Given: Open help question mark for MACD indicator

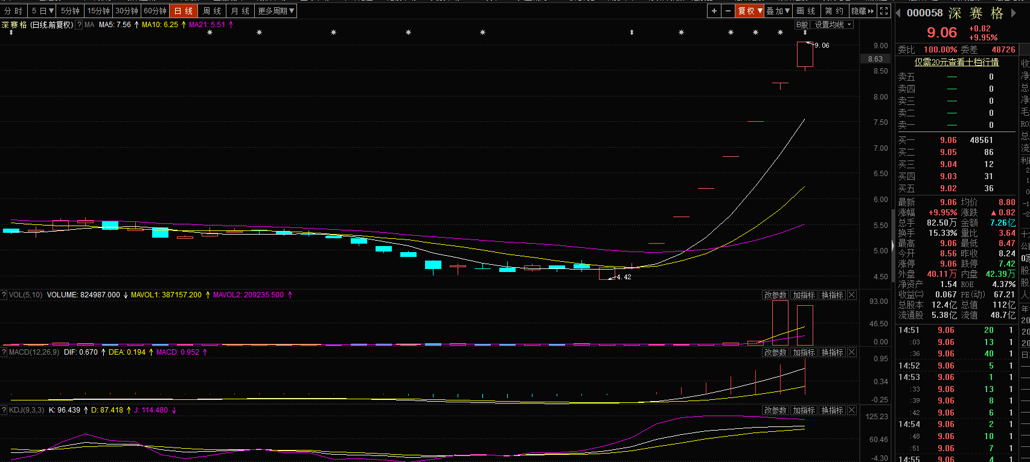Looking at the screenshot, I should pyautogui.click(x=4, y=352).
